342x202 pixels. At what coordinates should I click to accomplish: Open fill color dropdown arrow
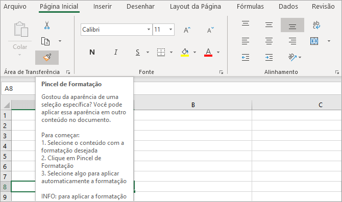[x=194, y=53]
